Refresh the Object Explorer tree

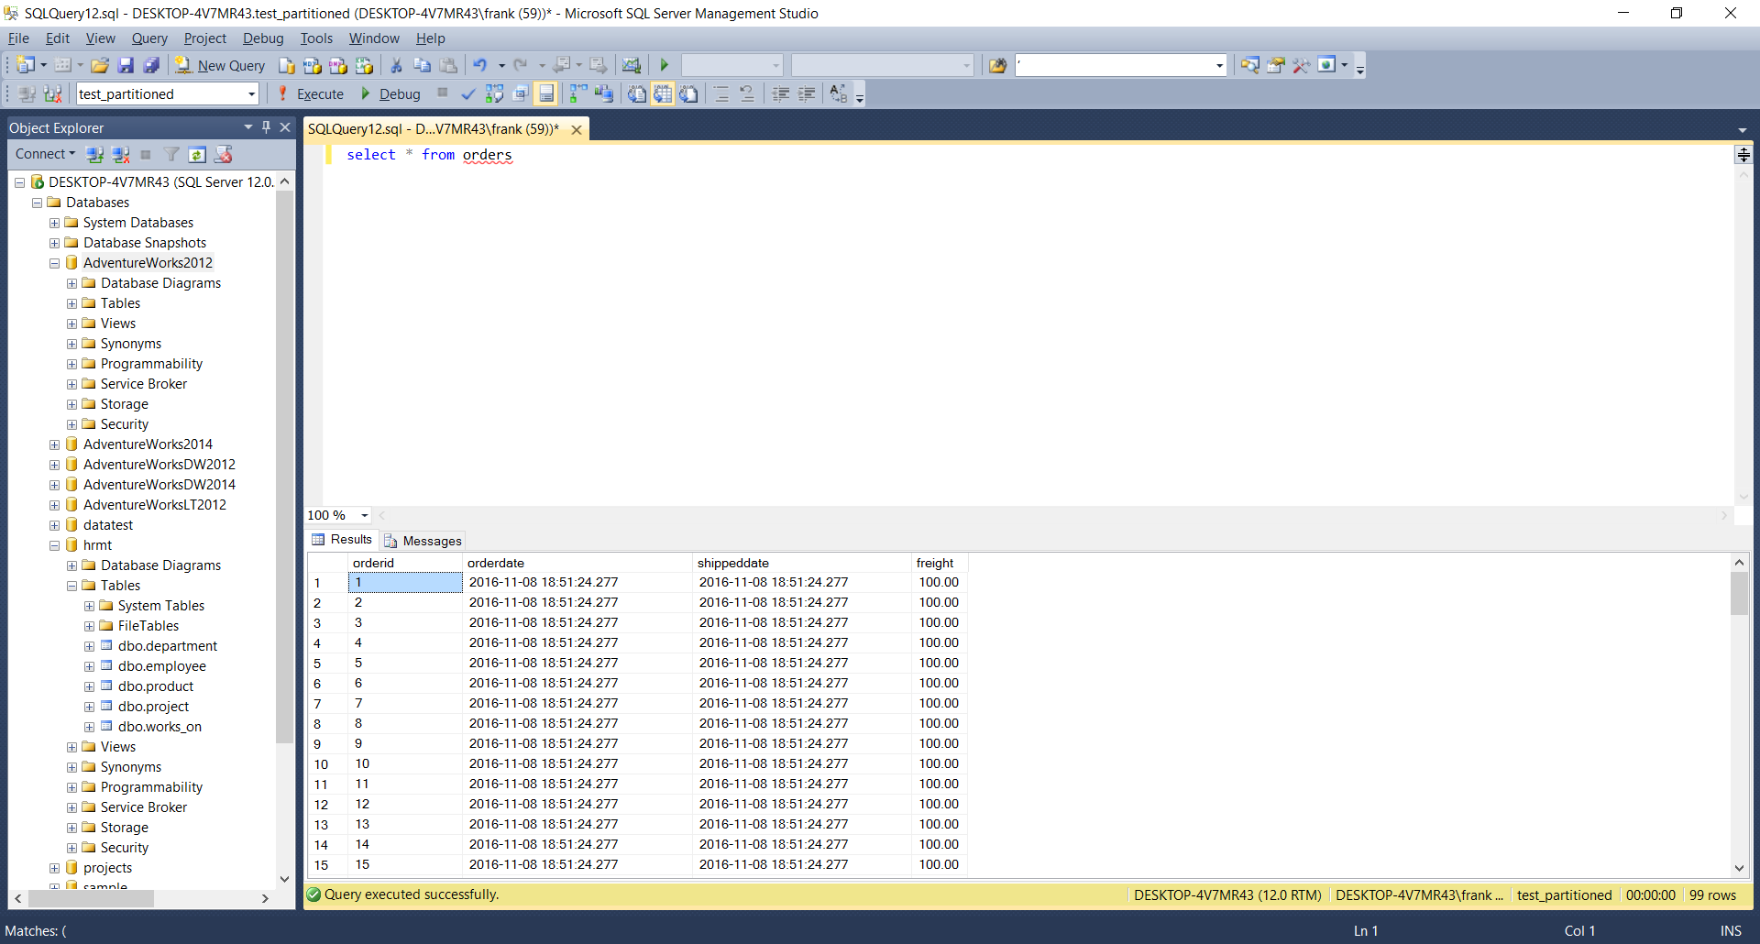coord(197,154)
